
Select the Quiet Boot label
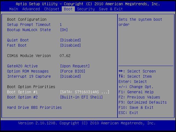(18, 40)
